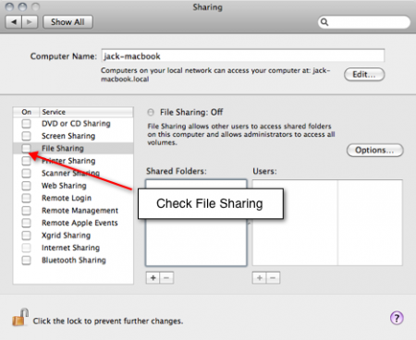
Task: Open help with the question mark button
Action: (x=397, y=318)
